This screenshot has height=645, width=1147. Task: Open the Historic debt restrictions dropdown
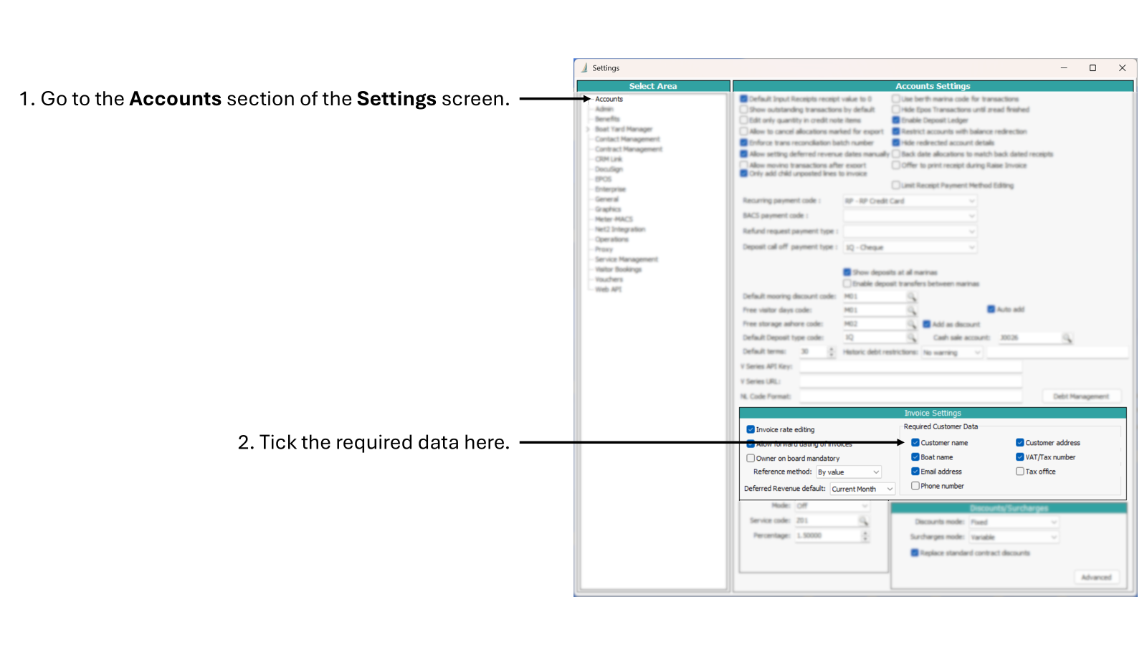tap(952, 353)
